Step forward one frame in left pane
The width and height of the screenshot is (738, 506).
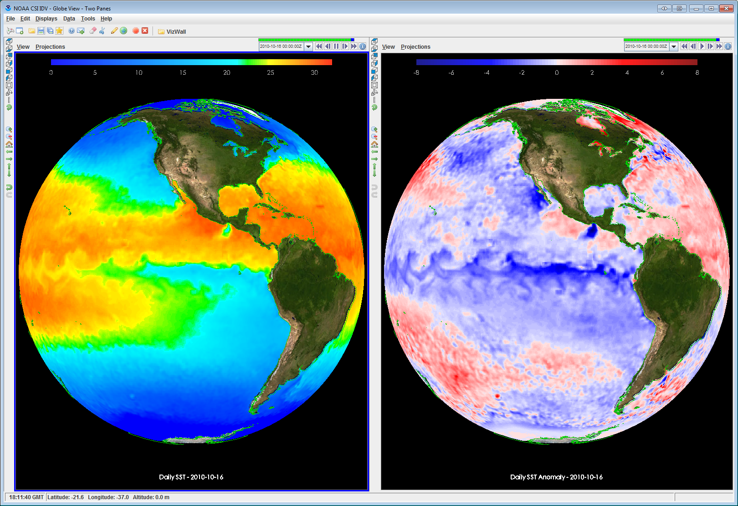tap(345, 46)
